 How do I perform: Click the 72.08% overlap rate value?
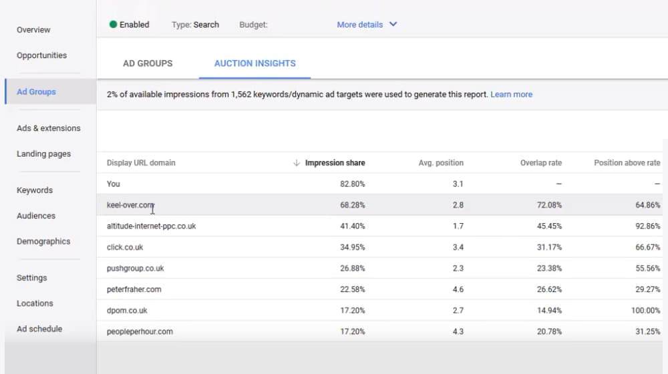[549, 205]
